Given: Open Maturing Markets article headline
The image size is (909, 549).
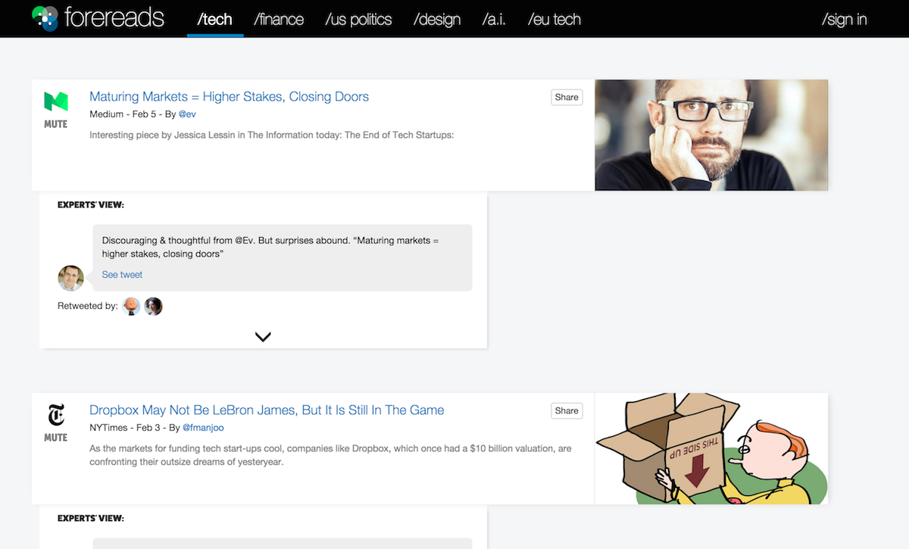Looking at the screenshot, I should pyautogui.click(x=229, y=97).
